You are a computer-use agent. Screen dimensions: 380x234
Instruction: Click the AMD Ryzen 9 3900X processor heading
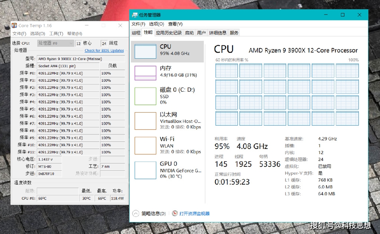[x=303, y=51]
